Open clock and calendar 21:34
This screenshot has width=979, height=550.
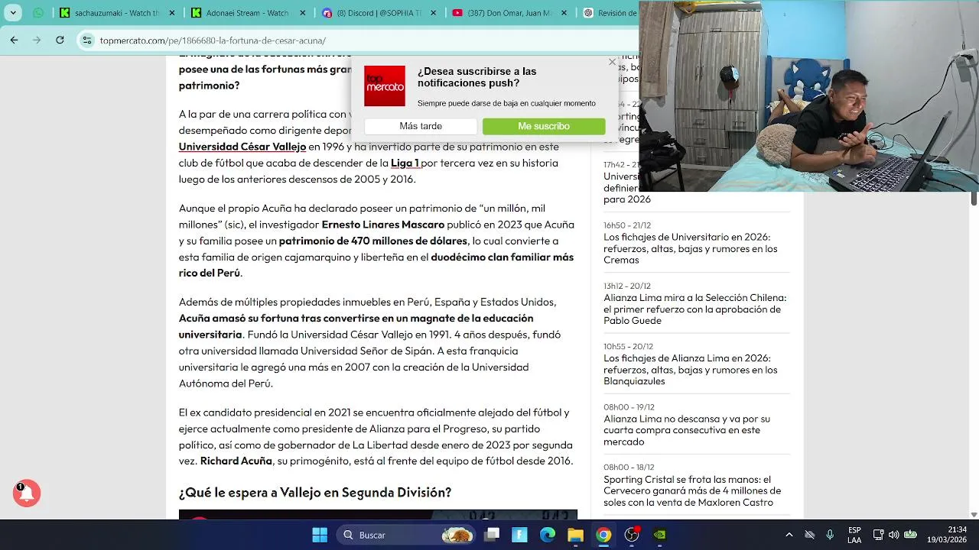[x=947, y=535]
